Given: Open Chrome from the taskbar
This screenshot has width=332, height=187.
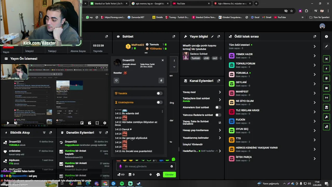Looking at the screenshot, I should click(x=105, y=184).
